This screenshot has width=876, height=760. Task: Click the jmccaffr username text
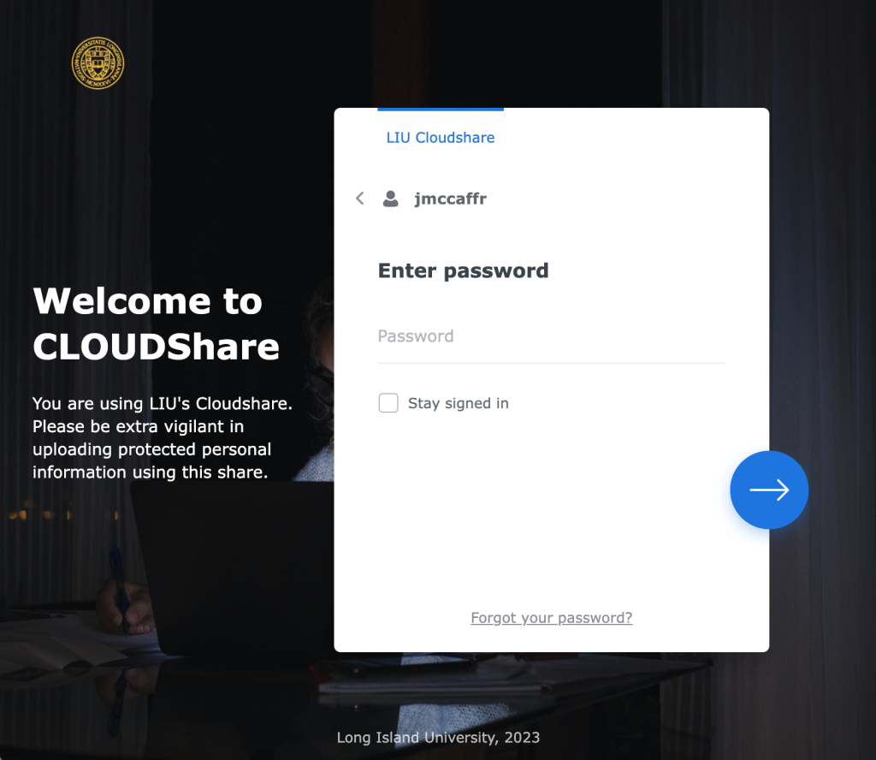pos(450,199)
